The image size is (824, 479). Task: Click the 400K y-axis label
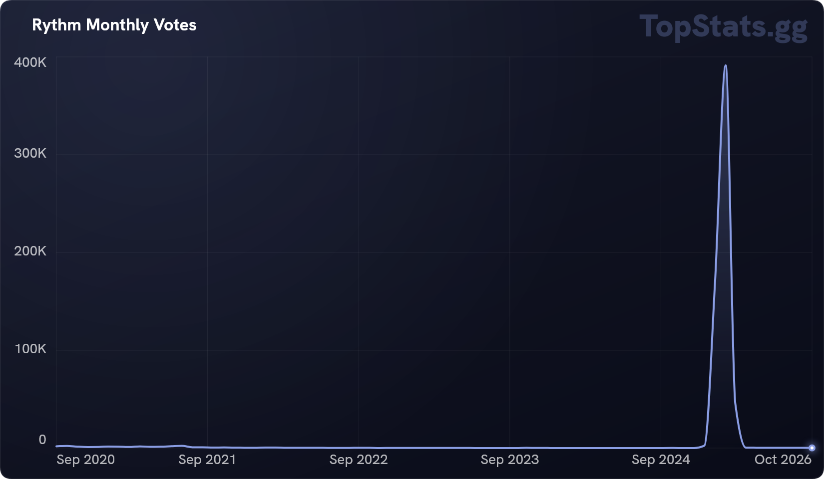point(30,62)
